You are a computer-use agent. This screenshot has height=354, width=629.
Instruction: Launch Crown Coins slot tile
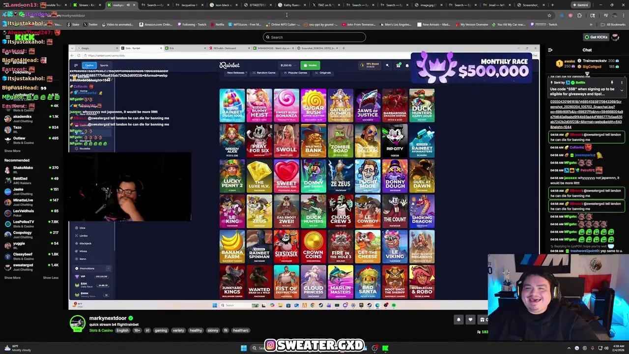[314, 247]
